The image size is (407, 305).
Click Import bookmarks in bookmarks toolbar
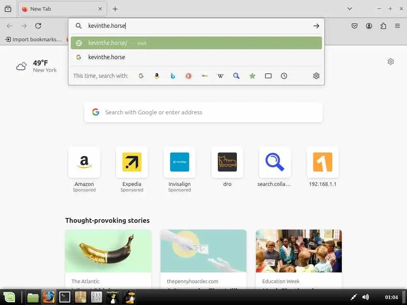33,39
